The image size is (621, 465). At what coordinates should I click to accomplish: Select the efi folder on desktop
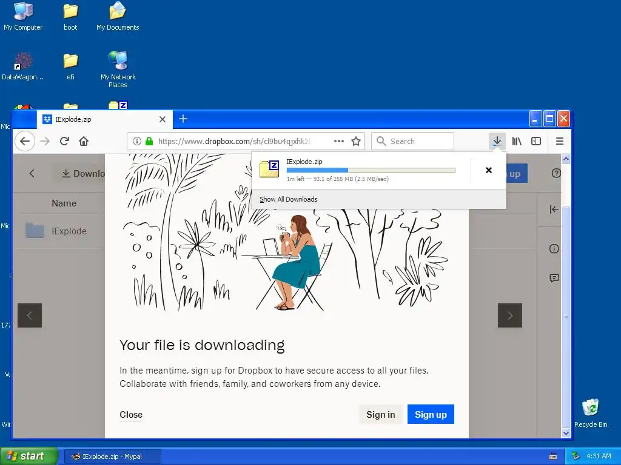(70, 66)
